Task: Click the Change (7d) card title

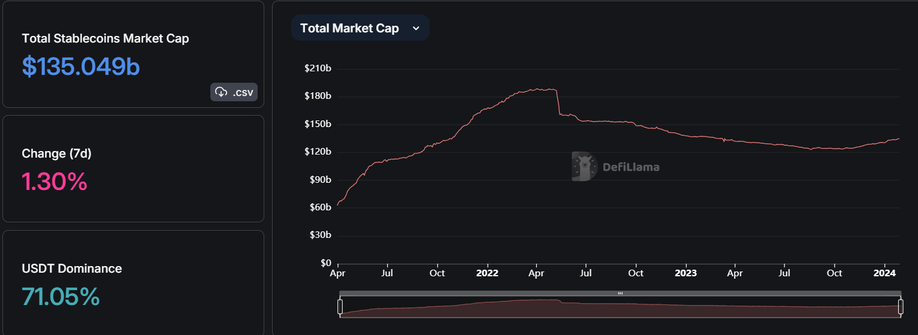Action: [x=56, y=153]
